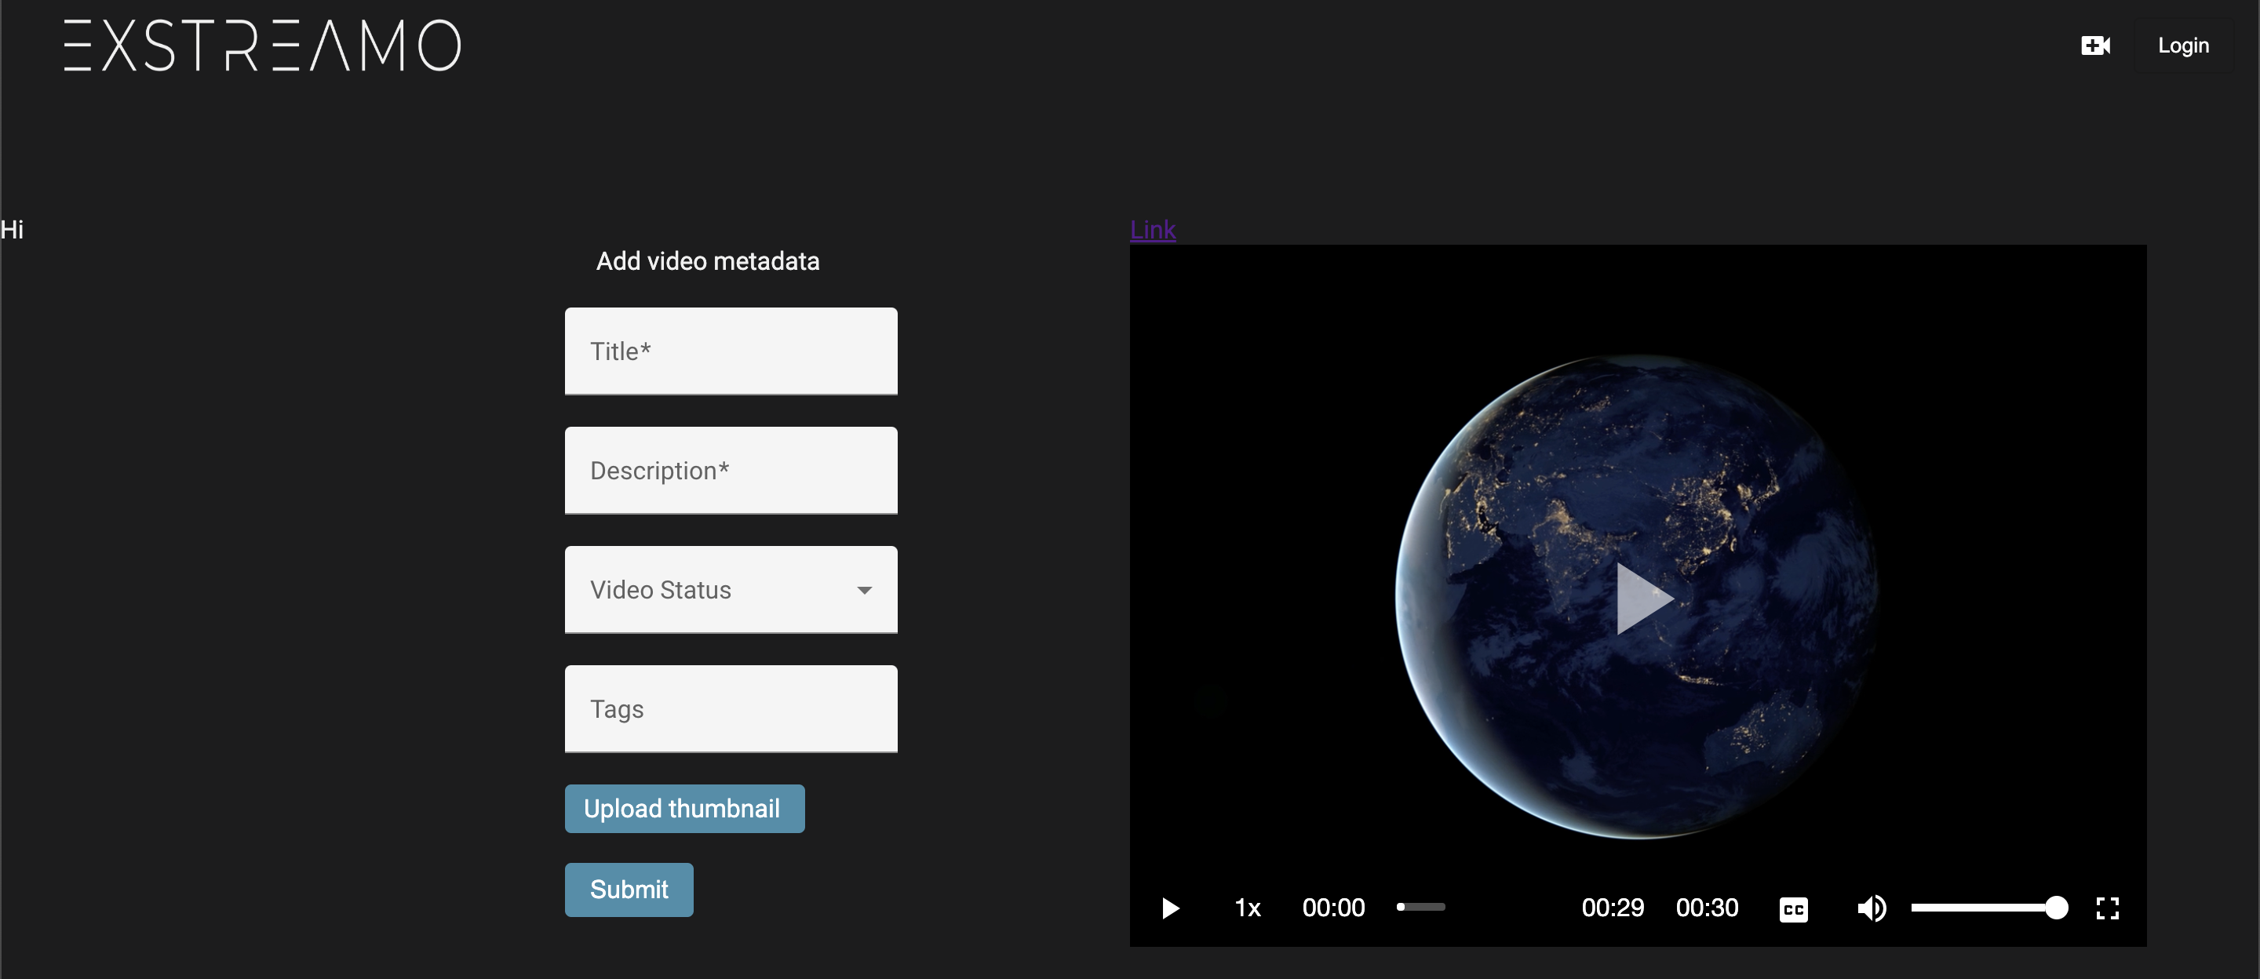The height and width of the screenshot is (979, 2260).
Task: Click the 00:30 total duration display
Action: (1707, 908)
